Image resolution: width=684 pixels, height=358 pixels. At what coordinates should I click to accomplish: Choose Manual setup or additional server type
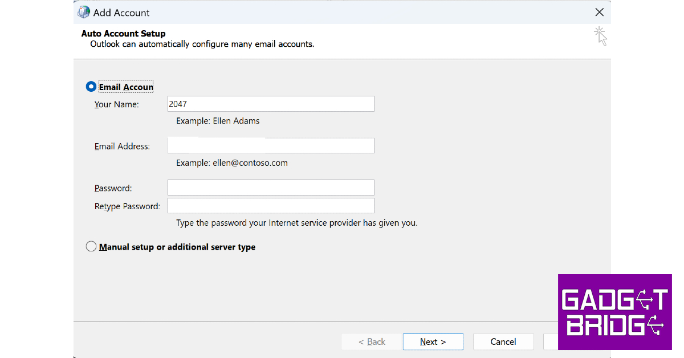91,247
